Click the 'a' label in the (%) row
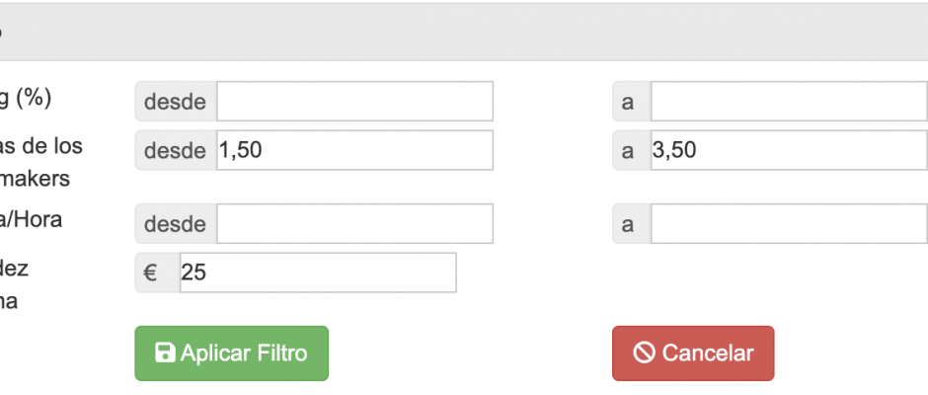The height and width of the screenshot is (395, 928). pos(629,102)
